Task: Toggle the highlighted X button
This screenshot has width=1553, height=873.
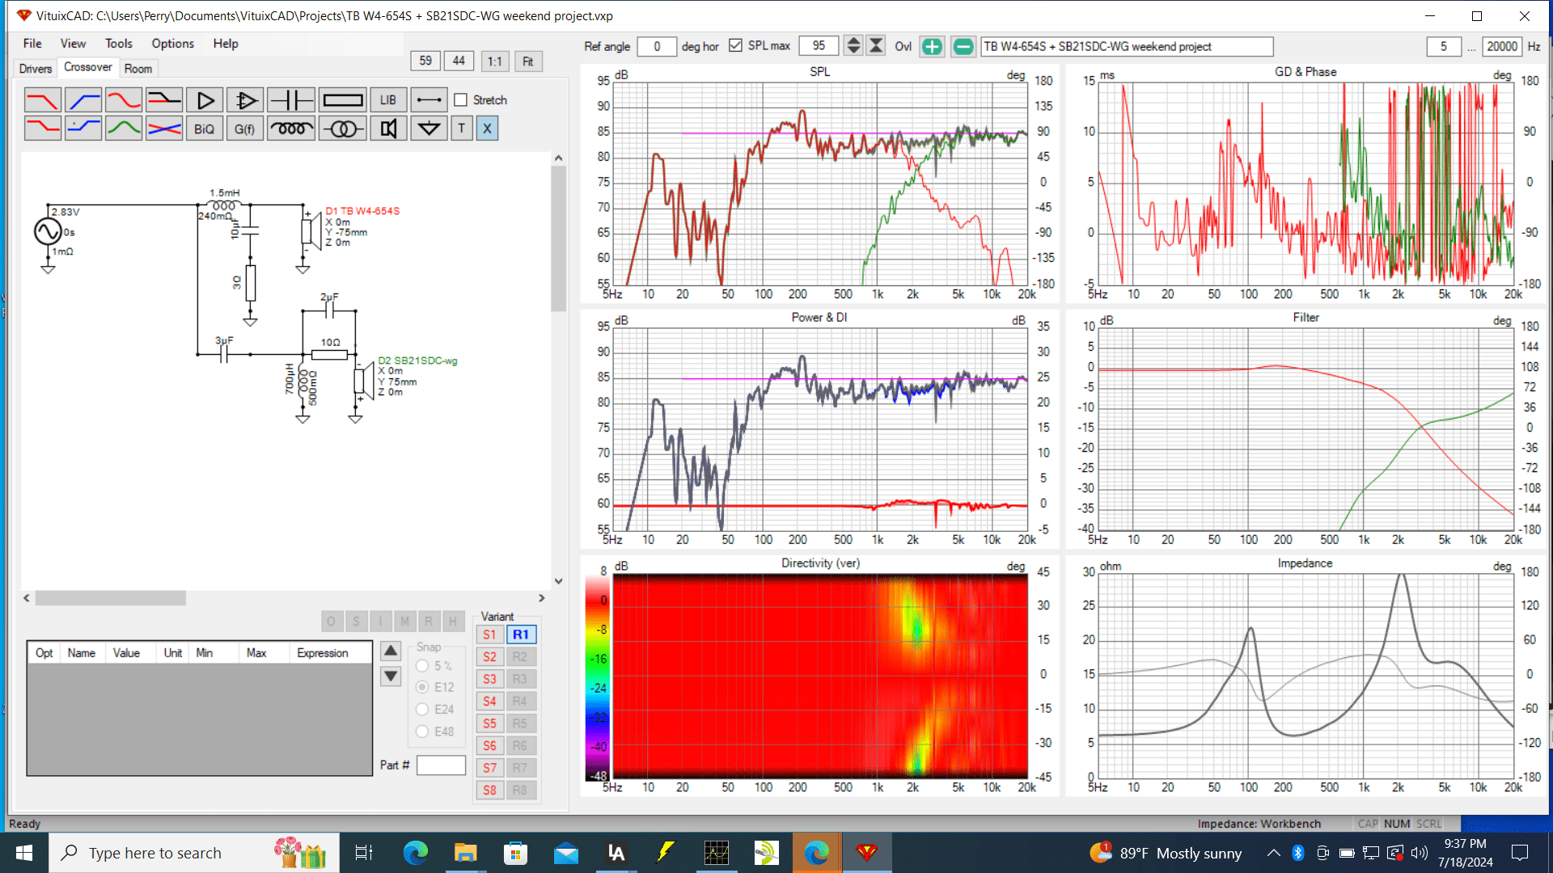Action: 487,129
